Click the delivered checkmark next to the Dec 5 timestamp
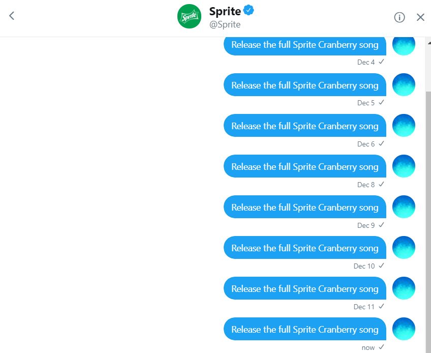Image resolution: width=431 pixels, height=353 pixels. click(x=380, y=103)
